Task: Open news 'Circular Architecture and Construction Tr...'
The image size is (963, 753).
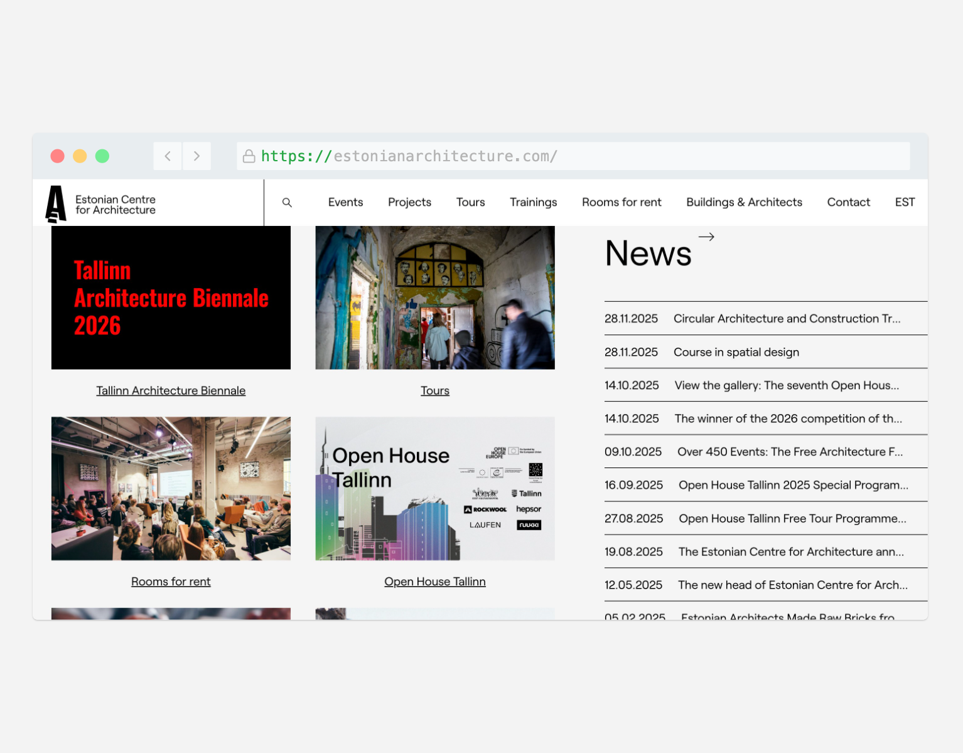Action: pos(787,318)
